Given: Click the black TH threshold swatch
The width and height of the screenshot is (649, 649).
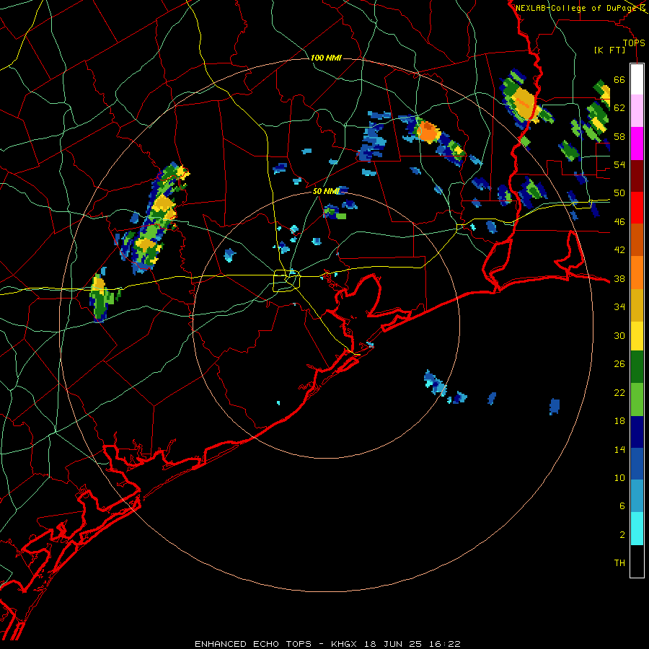Looking at the screenshot, I should (637, 561).
